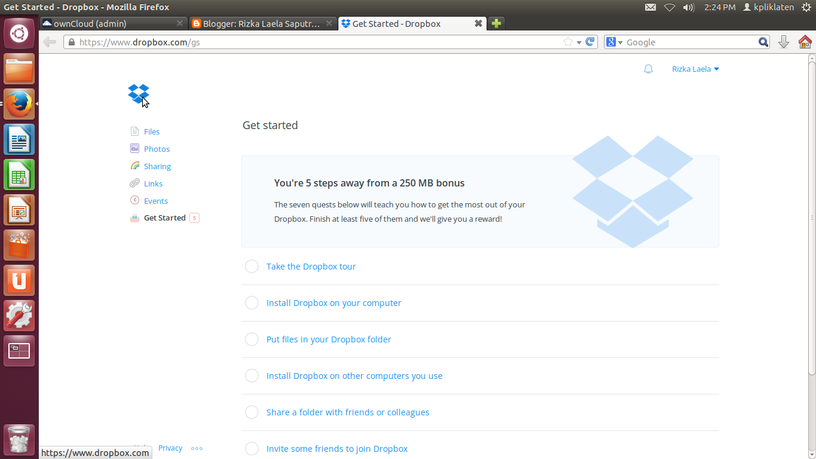The width and height of the screenshot is (816, 459).
Task: Open Files manager in the launcher
Action: point(19,69)
